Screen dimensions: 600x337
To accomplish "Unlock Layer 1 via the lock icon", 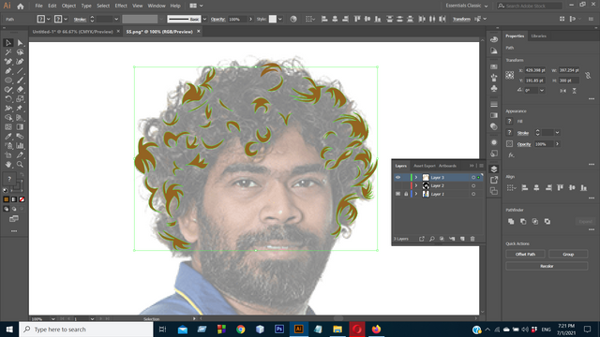I will (x=406, y=194).
